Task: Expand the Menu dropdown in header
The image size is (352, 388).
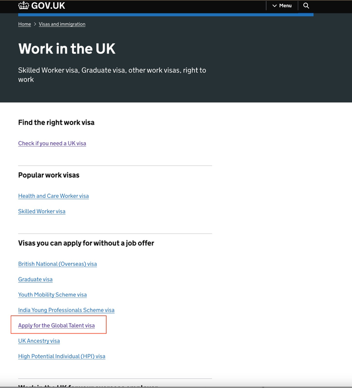Action: (282, 5)
